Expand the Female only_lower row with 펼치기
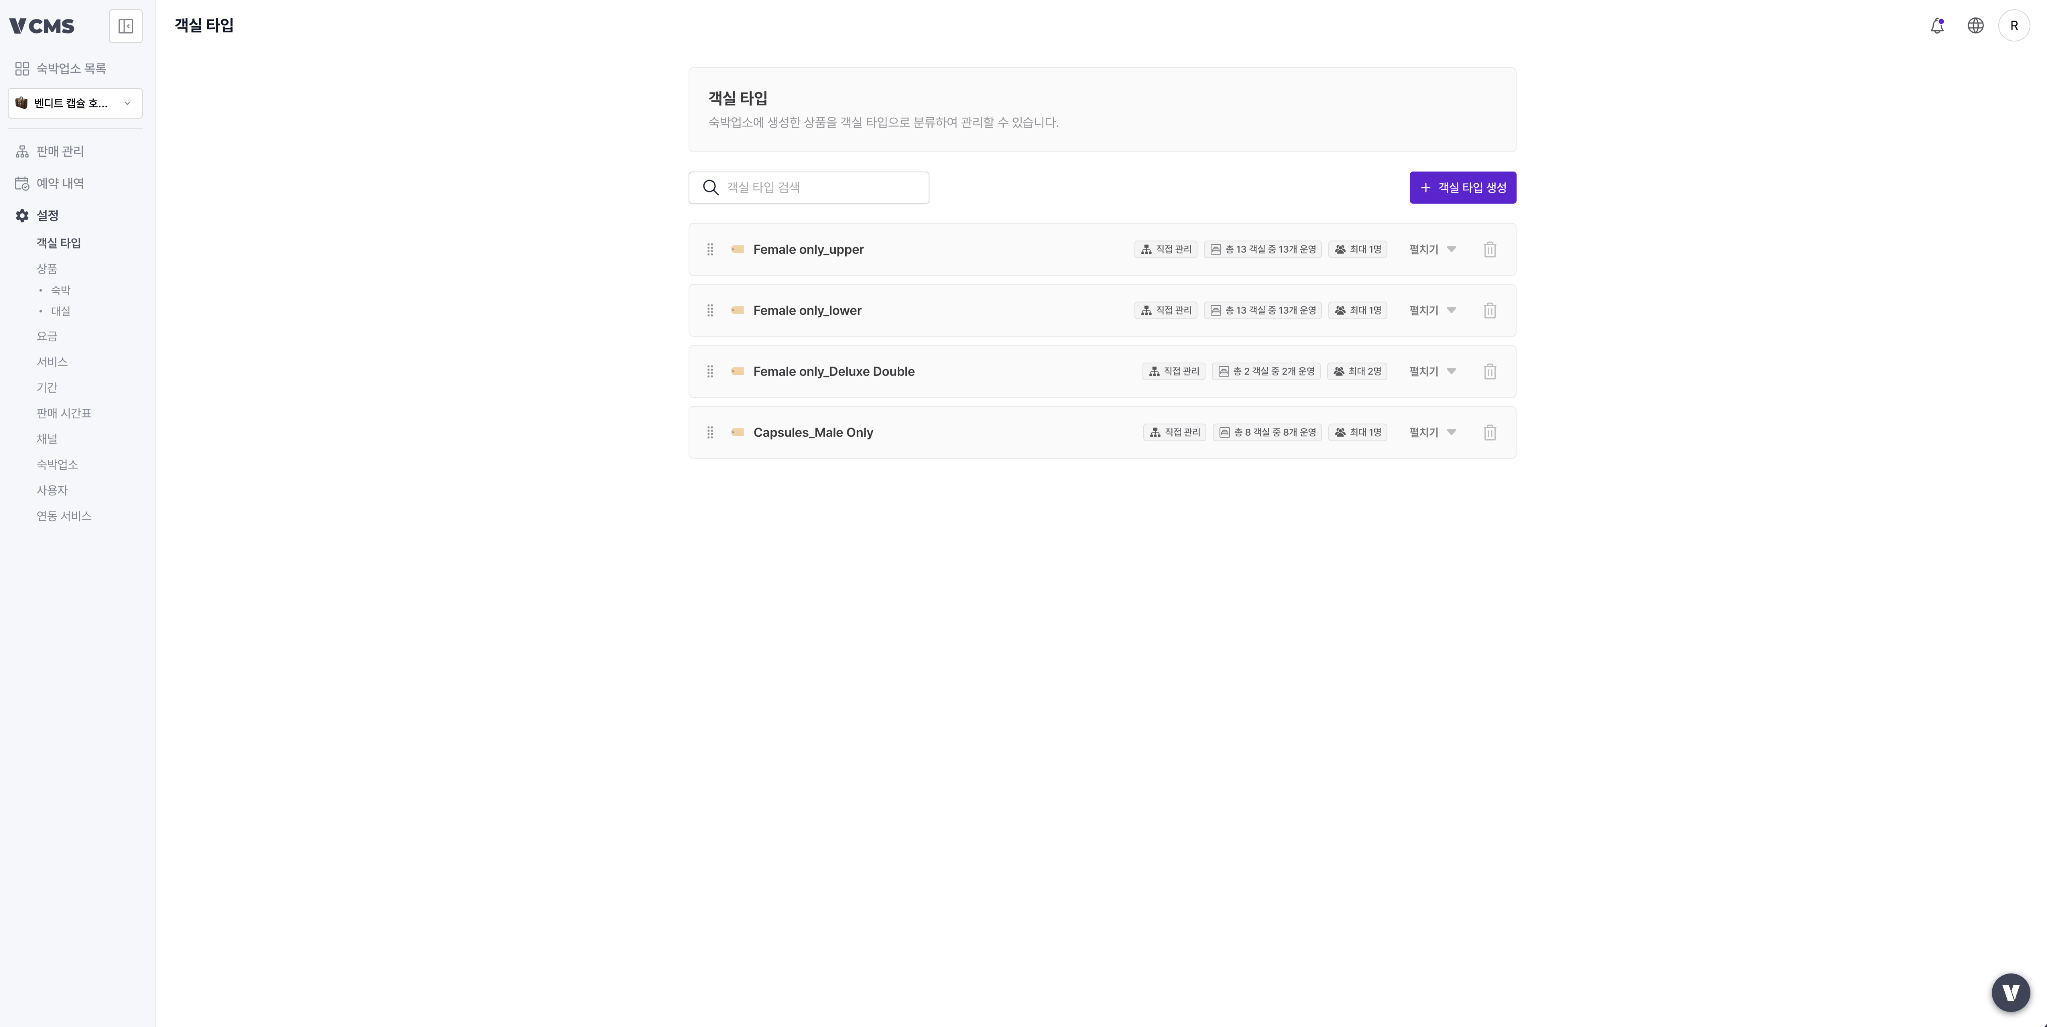 tap(1433, 311)
